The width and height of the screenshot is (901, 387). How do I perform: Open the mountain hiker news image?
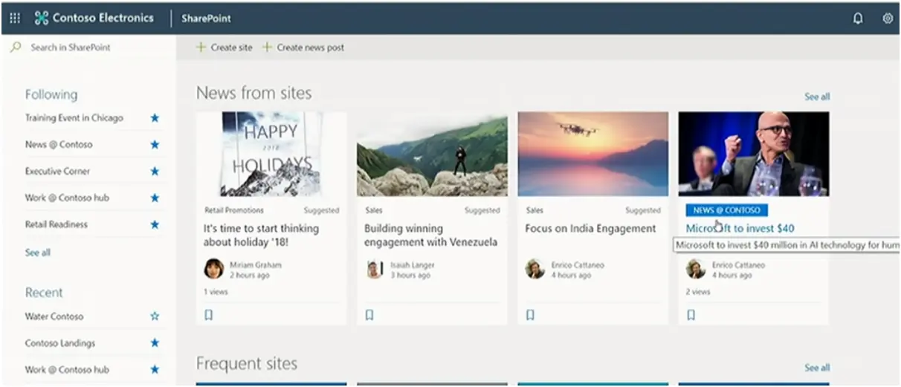click(x=432, y=154)
